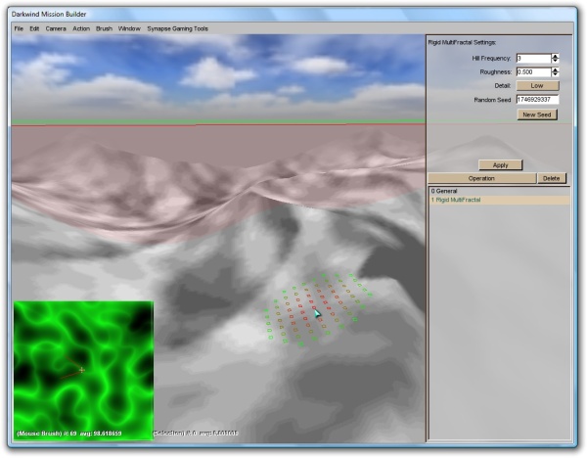Image resolution: width=587 pixels, height=458 pixels.
Task: Increase Hill Frequency with the up arrow
Action: pyautogui.click(x=556, y=56)
